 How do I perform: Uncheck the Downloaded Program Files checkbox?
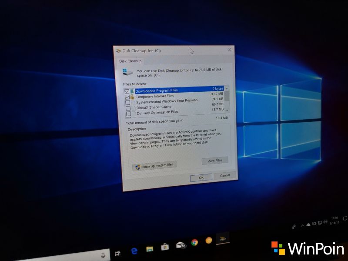coord(127,91)
